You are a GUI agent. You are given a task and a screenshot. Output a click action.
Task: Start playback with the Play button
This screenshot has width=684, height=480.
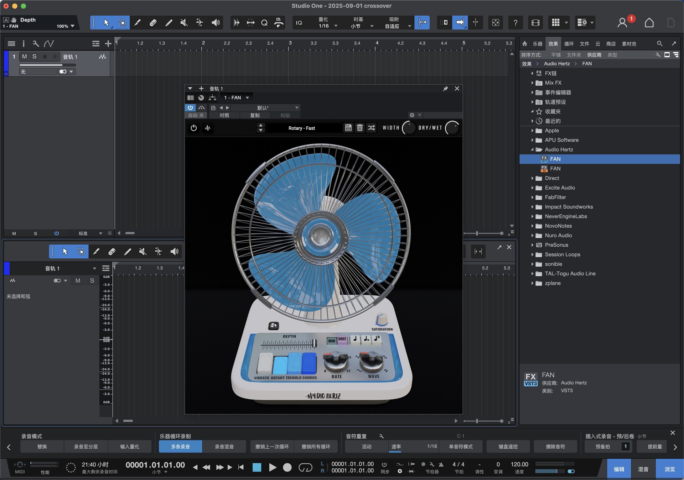[273, 467]
